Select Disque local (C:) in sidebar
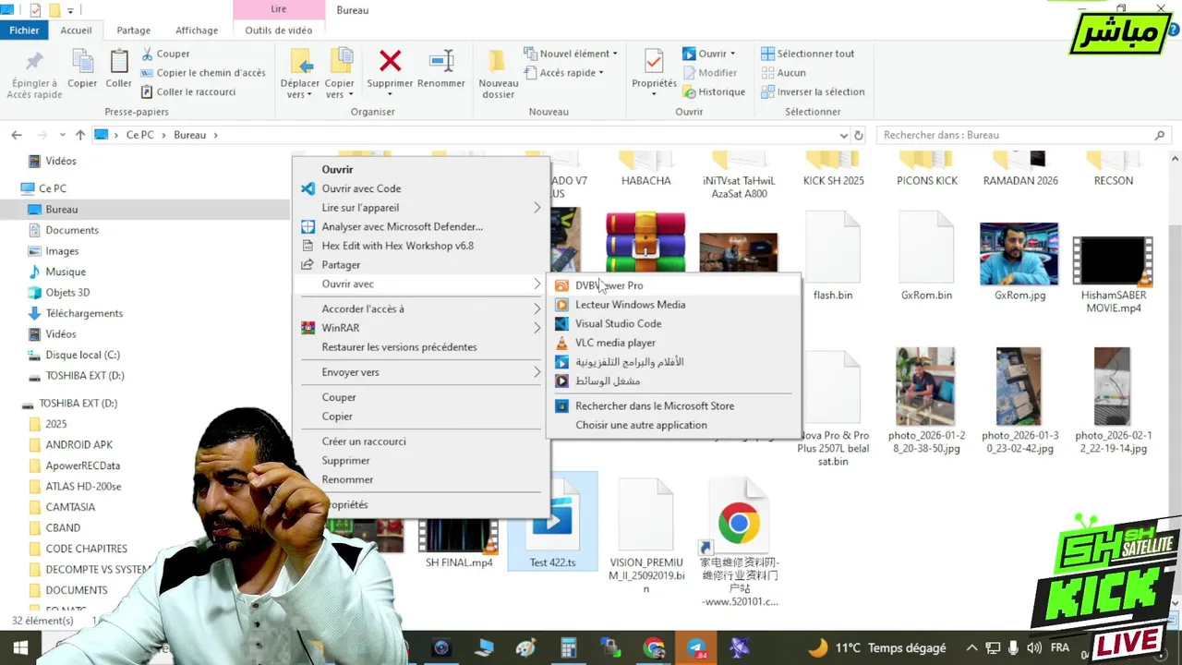The height and width of the screenshot is (665, 1182). 82,355
